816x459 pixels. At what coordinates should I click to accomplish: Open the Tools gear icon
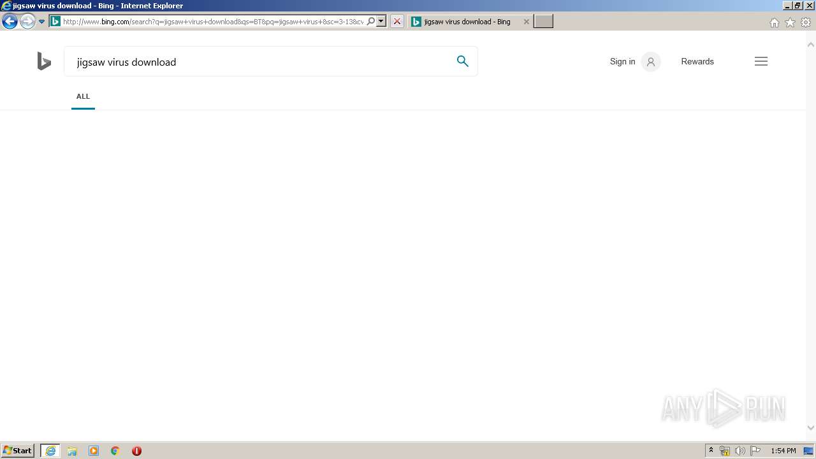[x=806, y=22]
